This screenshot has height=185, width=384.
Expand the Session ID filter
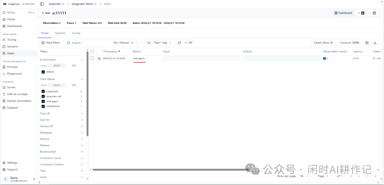coord(62,126)
